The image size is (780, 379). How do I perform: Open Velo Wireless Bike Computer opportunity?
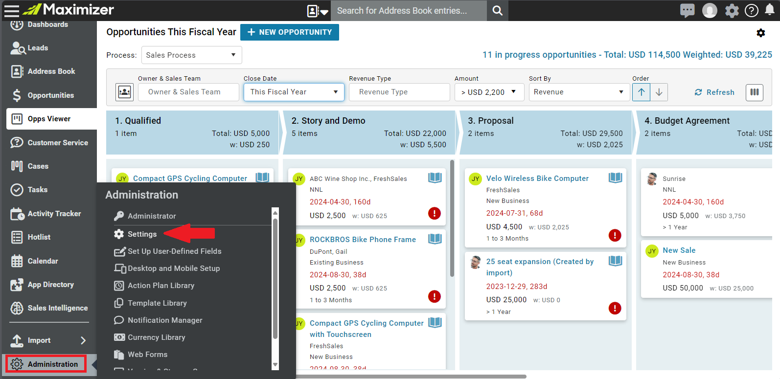[x=537, y=178]
